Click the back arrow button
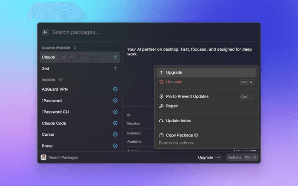The height and width of the screenshot is (186, 298). coord(45,32)
